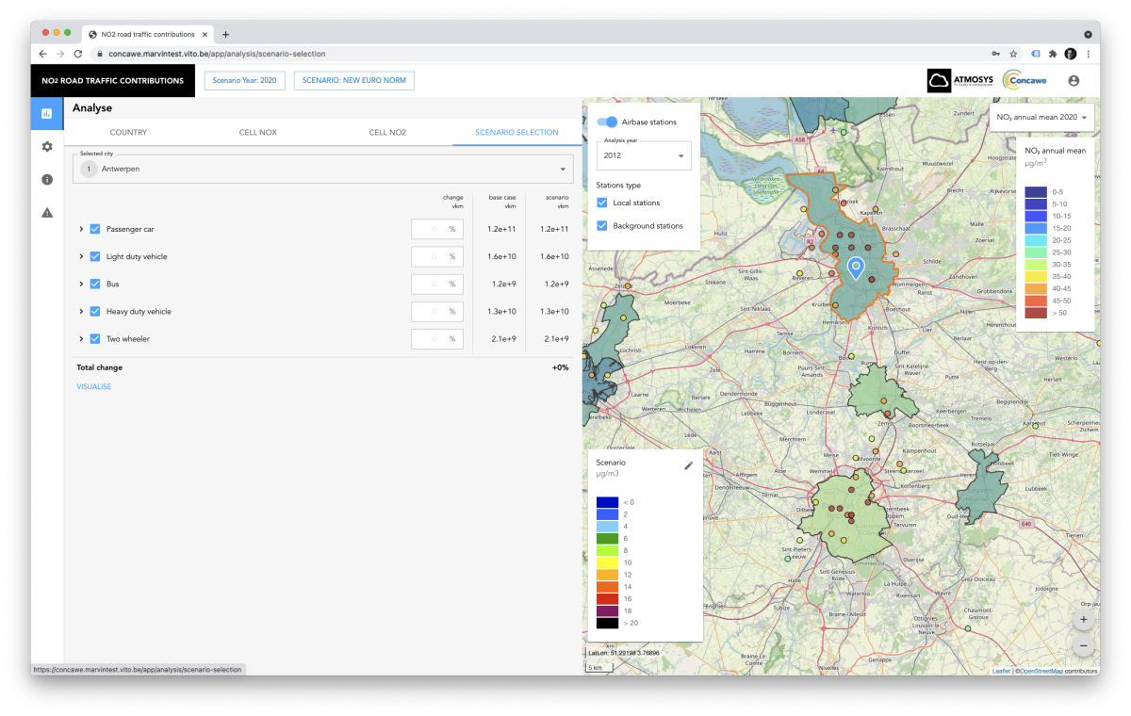Open the settings gear in sidebar
Image resolution: width=1131 pixels, height=716 pixels.
pyautogui.click(x=47, y=147)
